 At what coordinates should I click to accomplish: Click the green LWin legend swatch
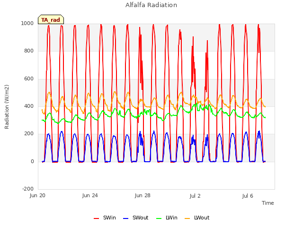159,218
